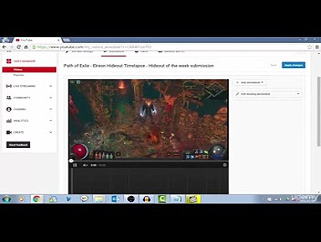This screenshot has width=321, height=242.
Task: Click the Analytics bar chart icon
Action: (x=9, y=121)
